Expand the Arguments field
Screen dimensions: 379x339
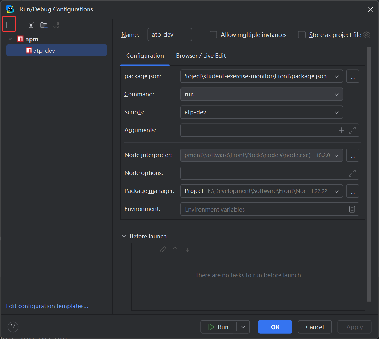(352, 130)
